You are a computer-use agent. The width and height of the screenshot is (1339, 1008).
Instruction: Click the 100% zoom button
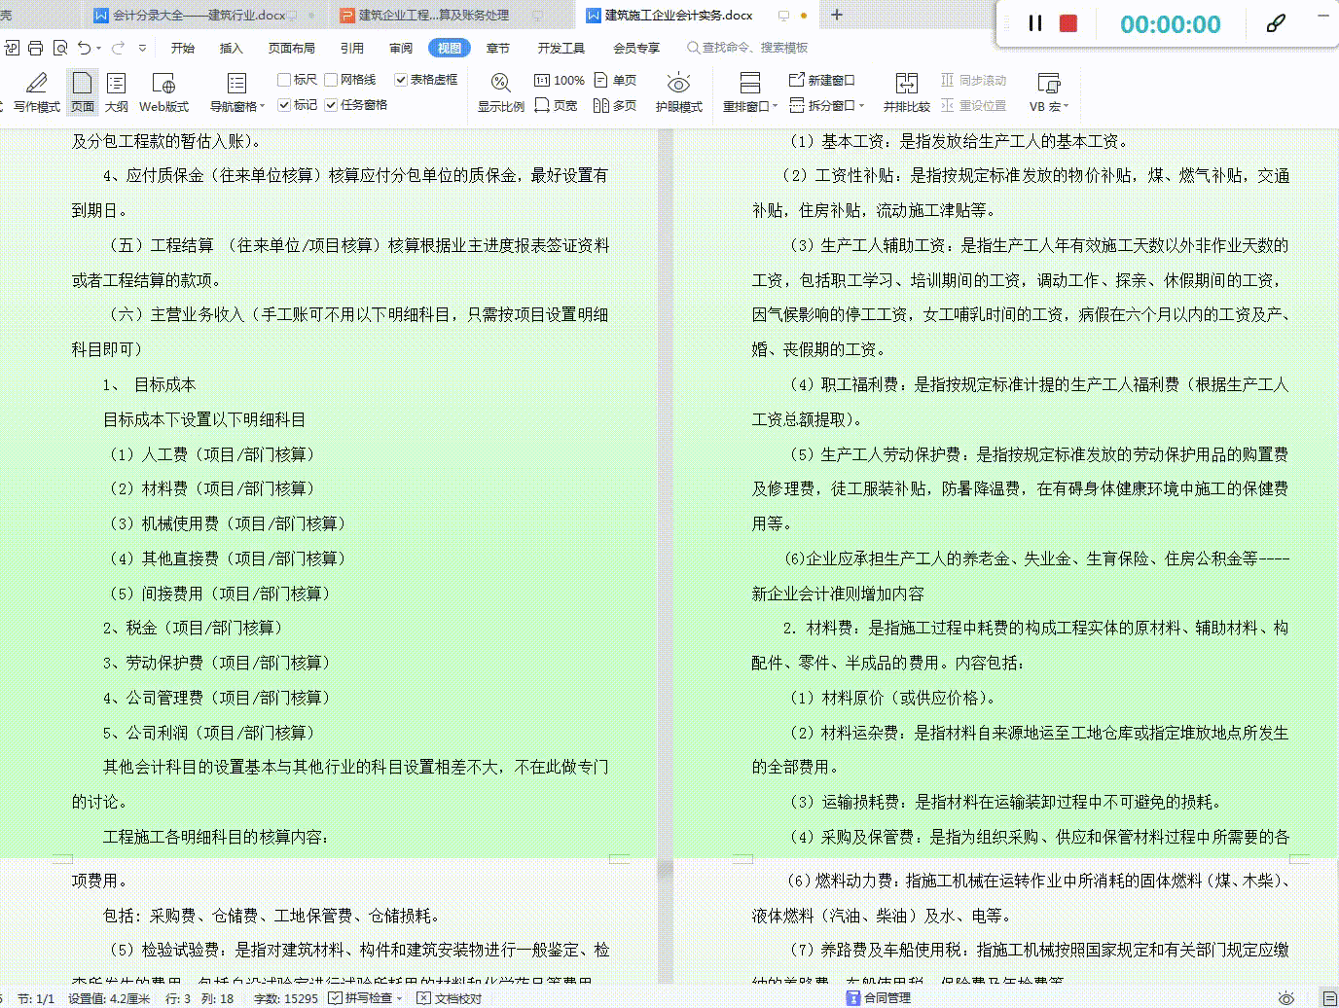click(x=559, y=80)
